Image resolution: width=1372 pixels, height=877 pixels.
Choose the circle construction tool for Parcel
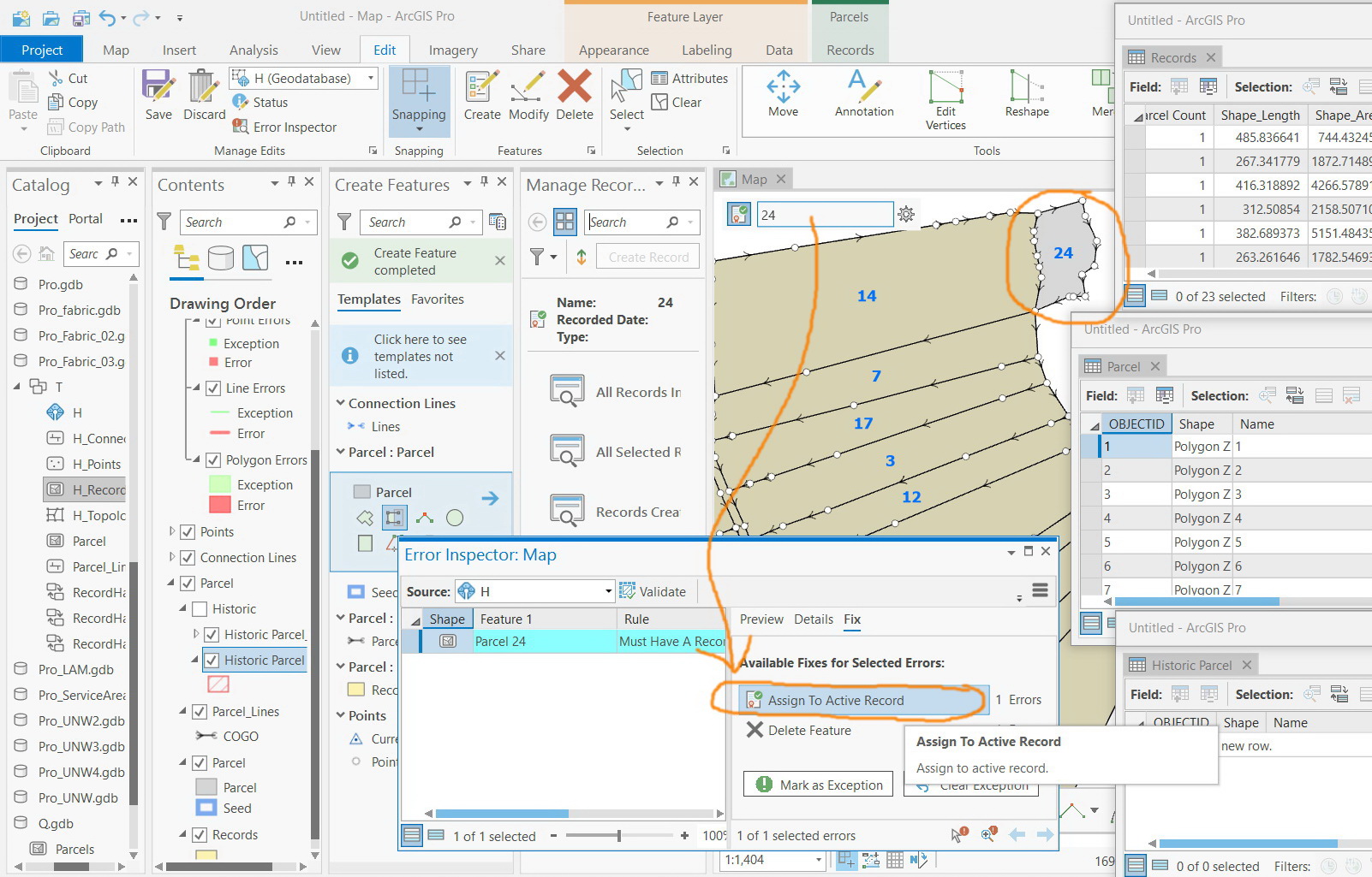[455, 517]
